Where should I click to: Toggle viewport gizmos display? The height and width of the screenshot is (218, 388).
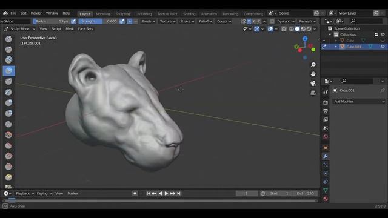click(256, 29)
